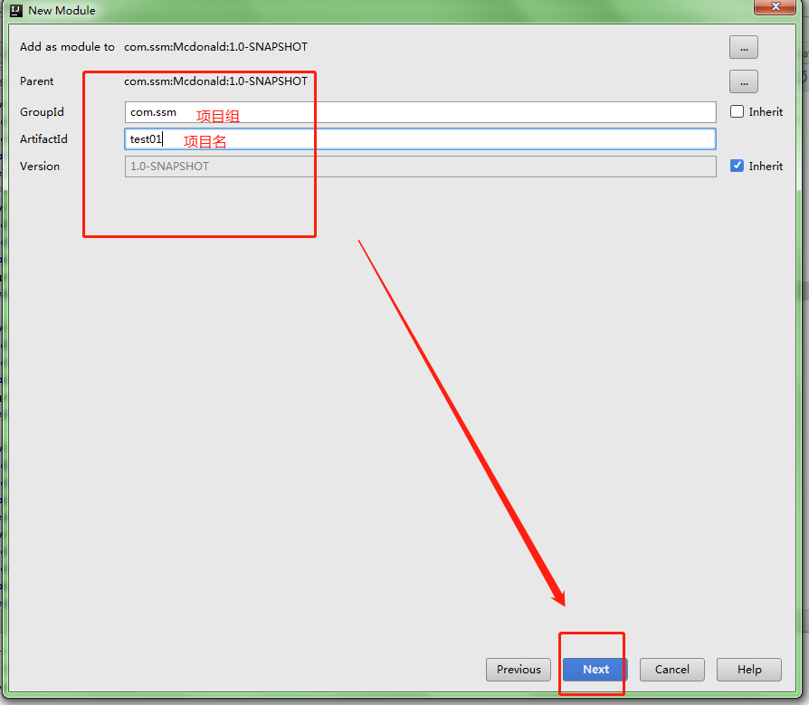The image size is (809, 705).
Task: Focus the ArtifactId input field
Action: coord(420,139)
